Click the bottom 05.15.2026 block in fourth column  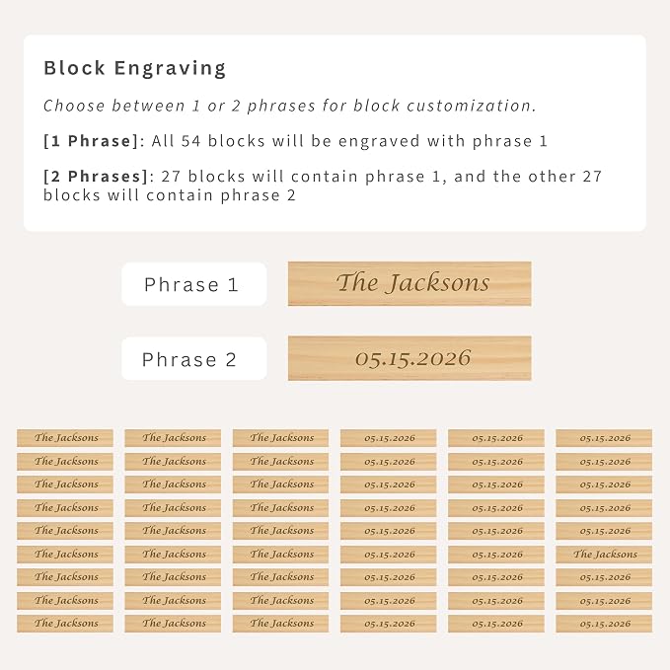pyautogui.click(x=389, y=624)
